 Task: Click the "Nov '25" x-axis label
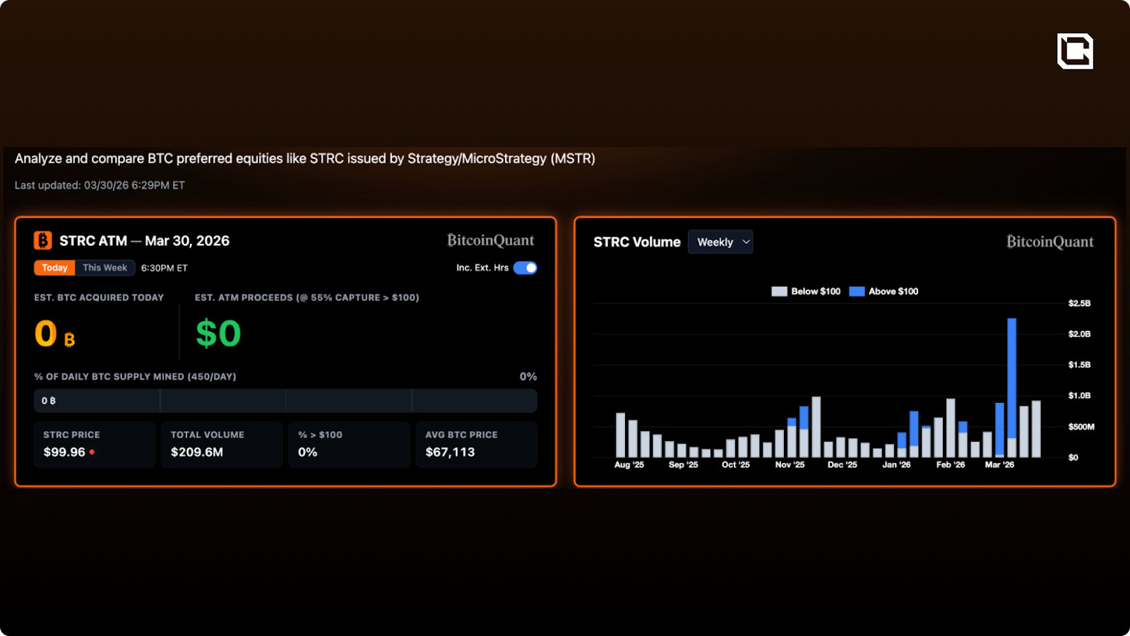point(790,464)
